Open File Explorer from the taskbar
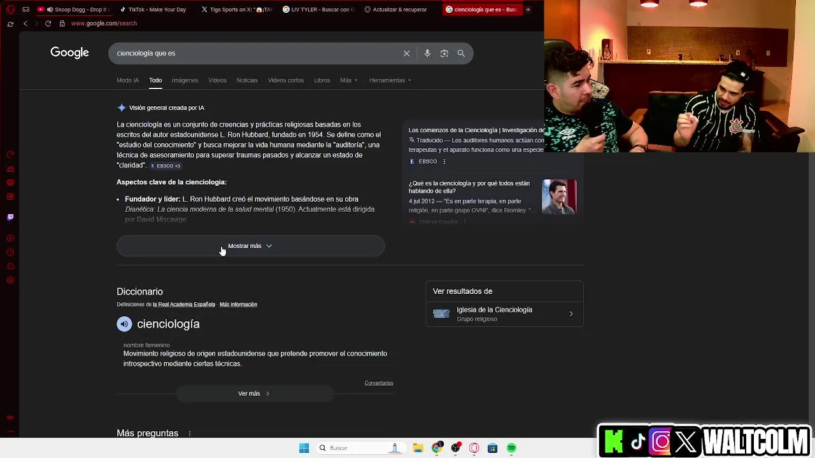 (418, 448)
